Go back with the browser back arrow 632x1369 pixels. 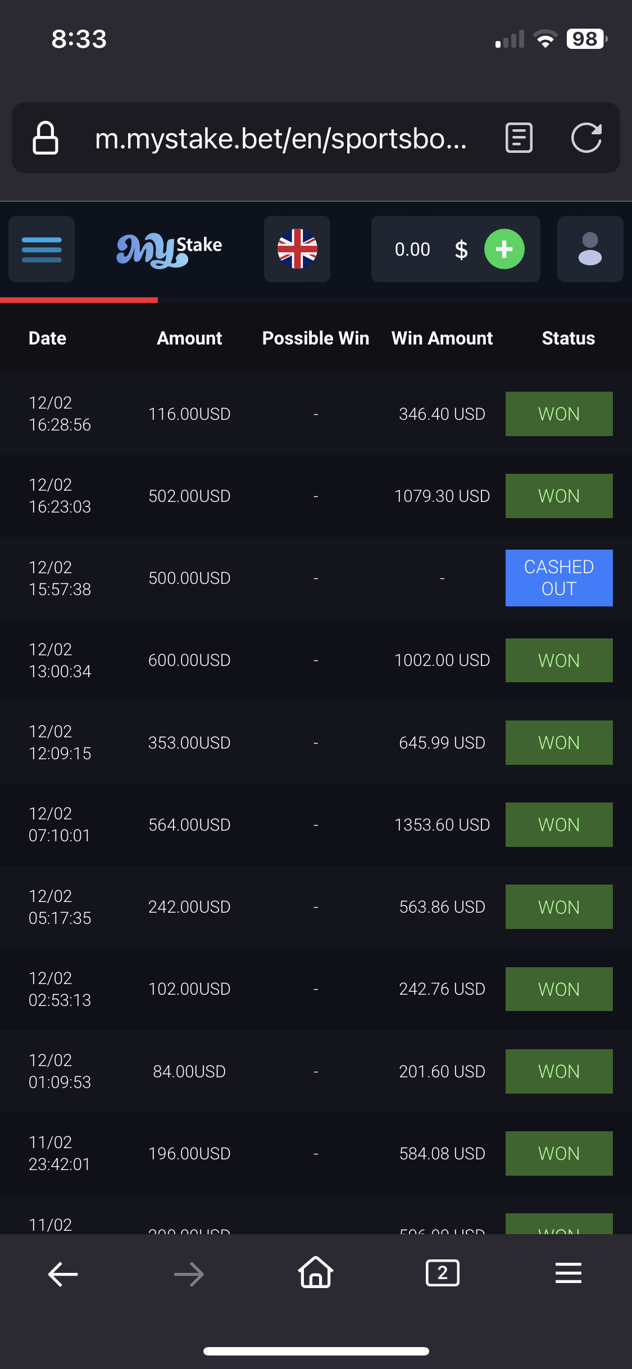[63, 1273]
